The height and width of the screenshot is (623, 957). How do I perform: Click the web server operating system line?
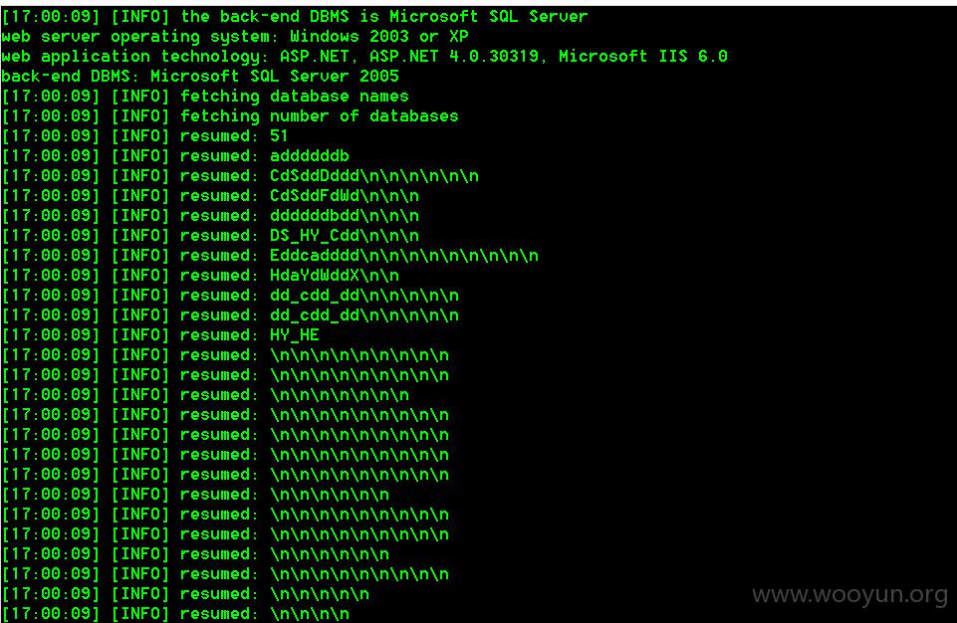coord(235,37)
